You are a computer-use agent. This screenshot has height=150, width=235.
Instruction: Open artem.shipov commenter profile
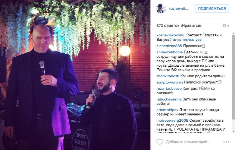tap(167, 110)
